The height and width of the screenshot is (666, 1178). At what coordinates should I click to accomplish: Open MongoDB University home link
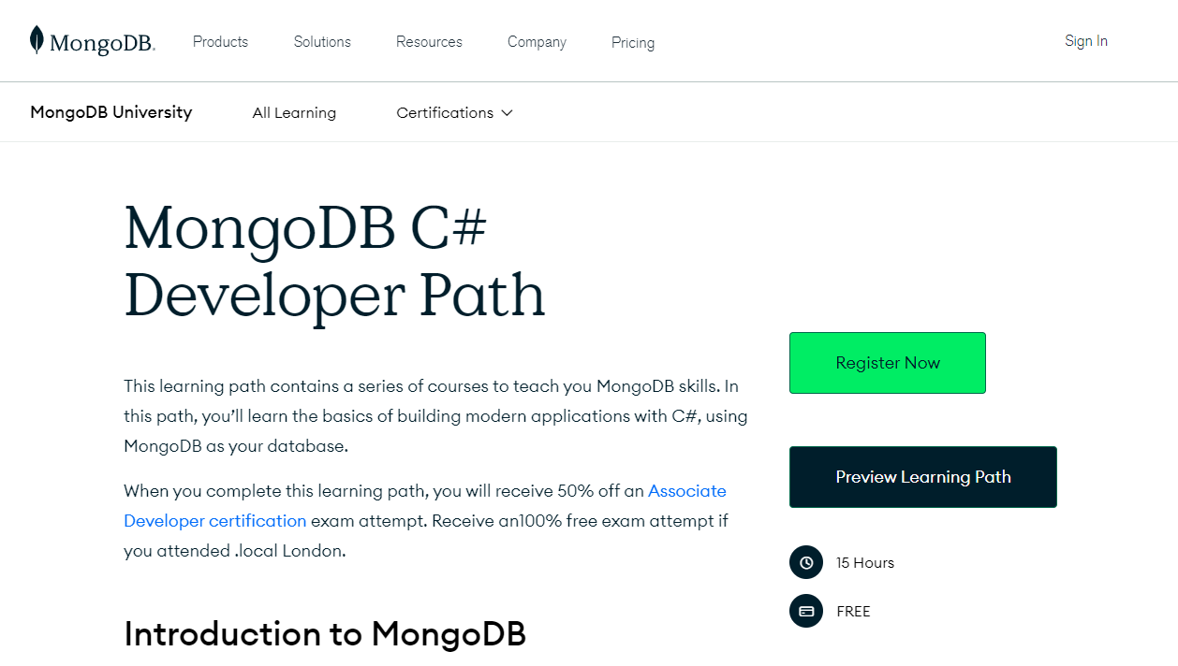pyautogui.click(x=110, y=112)
